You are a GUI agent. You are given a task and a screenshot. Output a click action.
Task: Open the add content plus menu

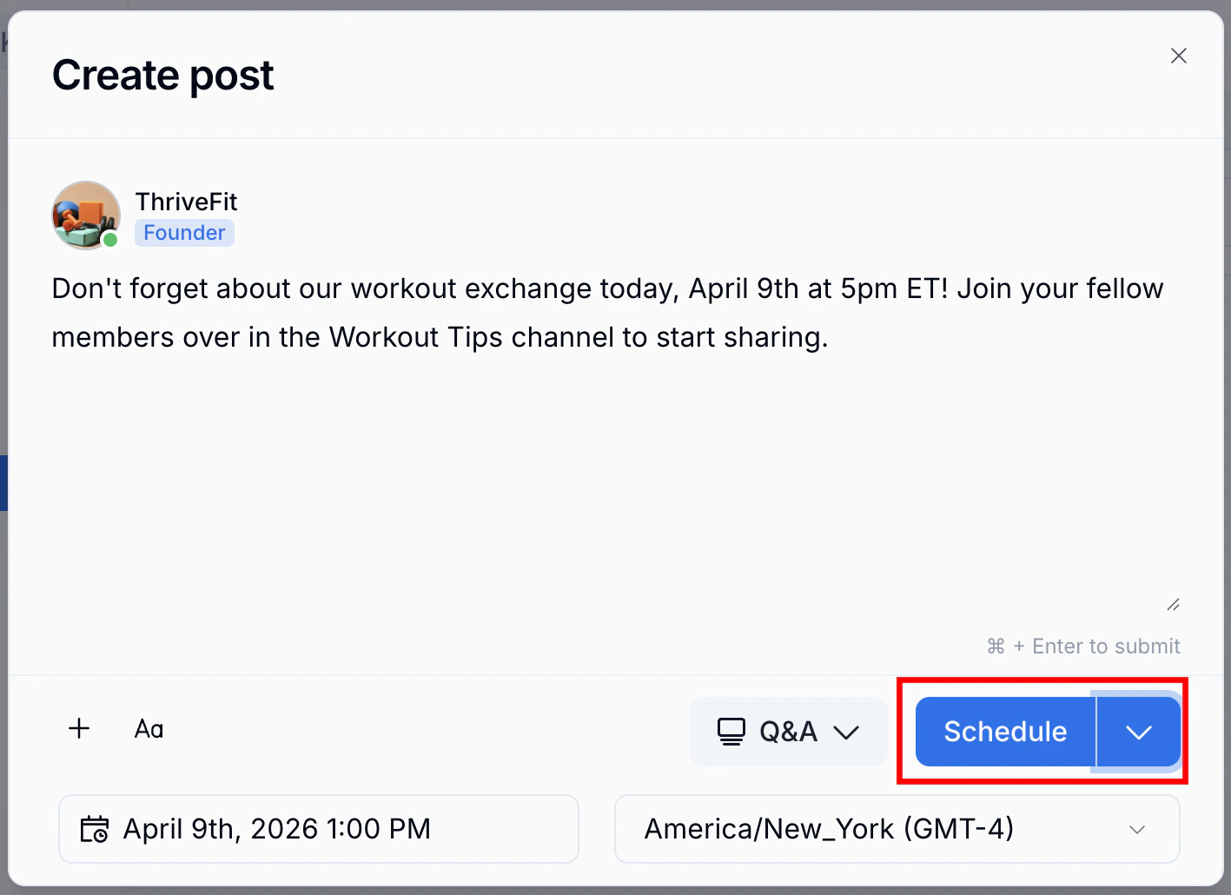click(x=79, y=729)
